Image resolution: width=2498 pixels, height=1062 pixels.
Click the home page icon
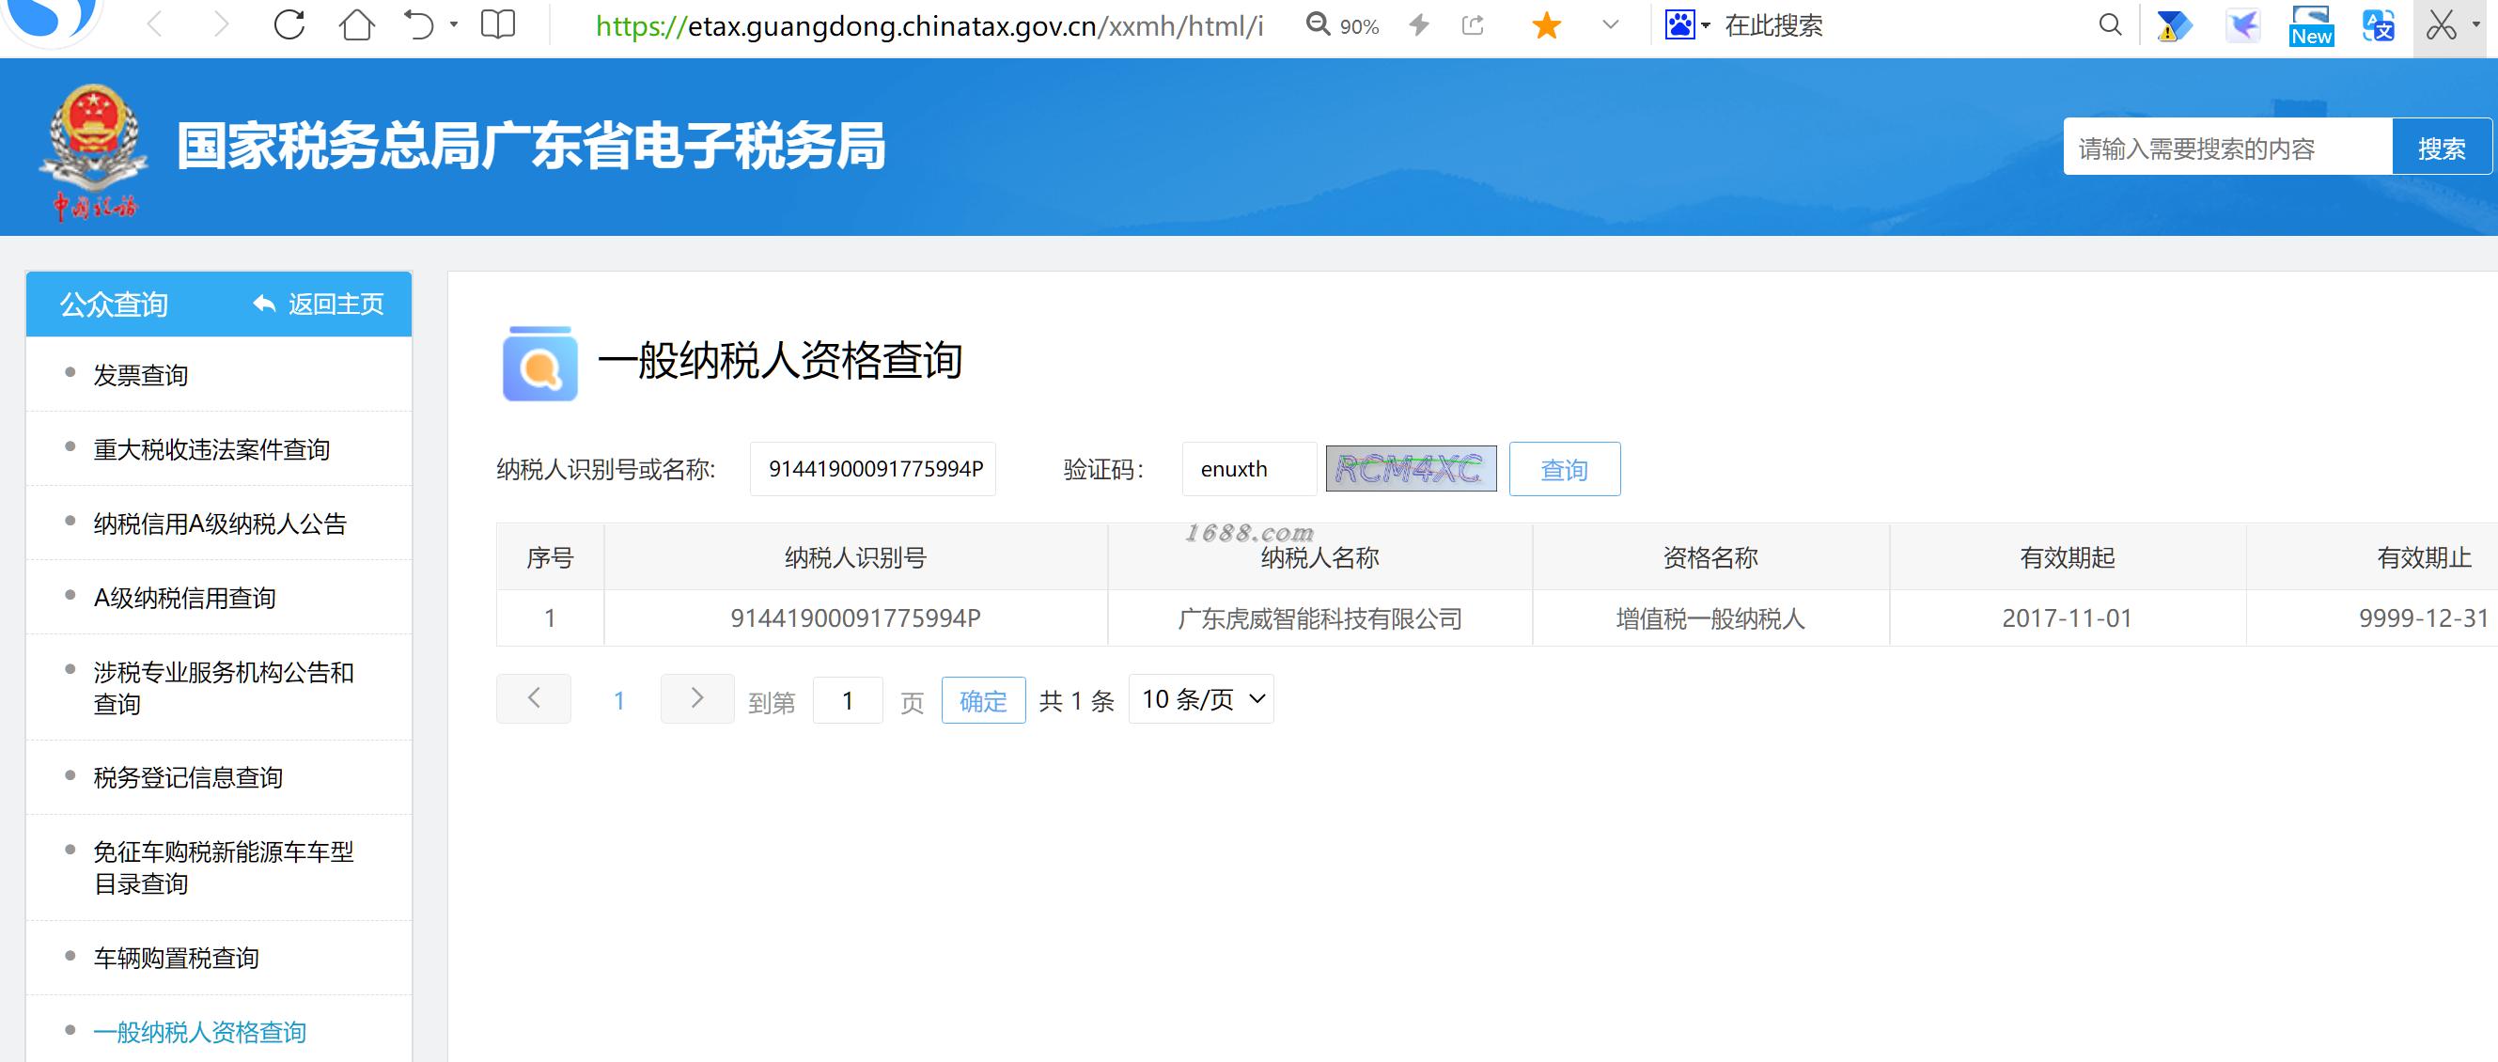(x=357, y=25)
